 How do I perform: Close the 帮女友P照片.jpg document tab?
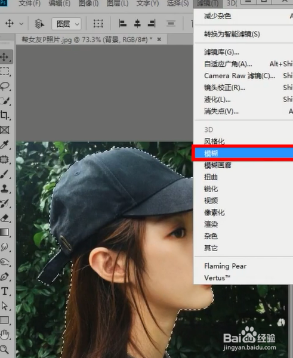(159, 39)
